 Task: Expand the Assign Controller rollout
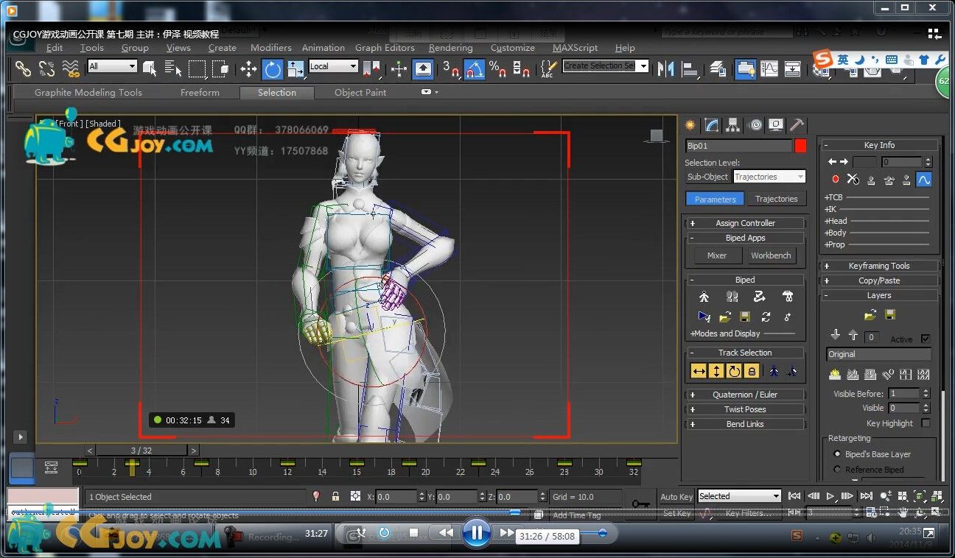click(x=745, y=223)
